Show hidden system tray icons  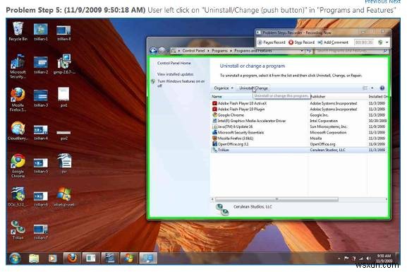click(339, 259)
